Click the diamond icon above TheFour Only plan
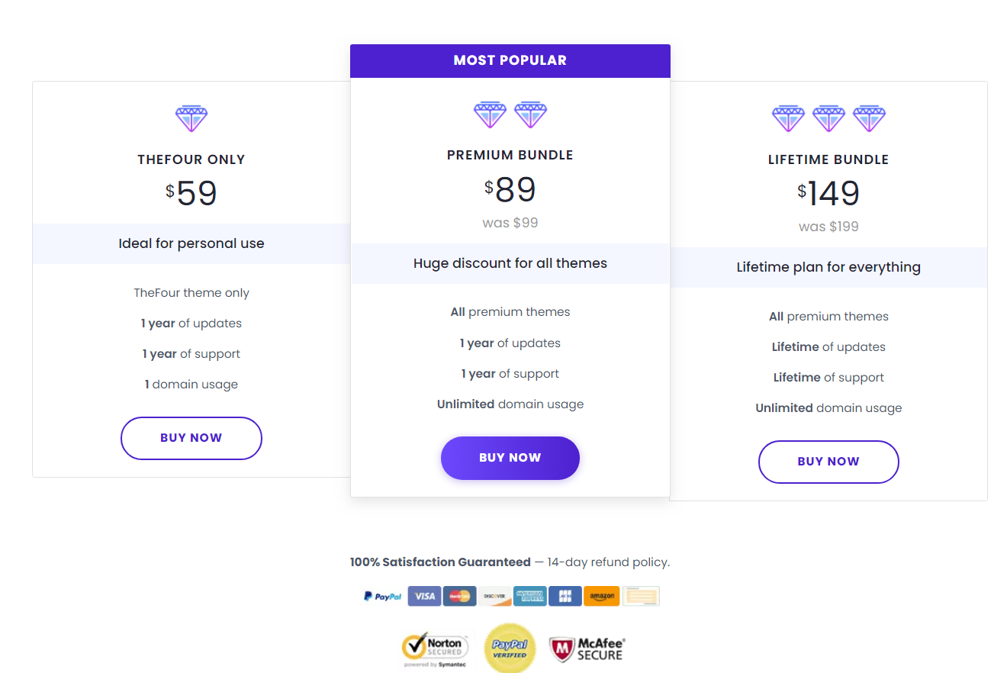Image resolution: width=1007 pixels, height=673 pixels. (x=191, y=118)
